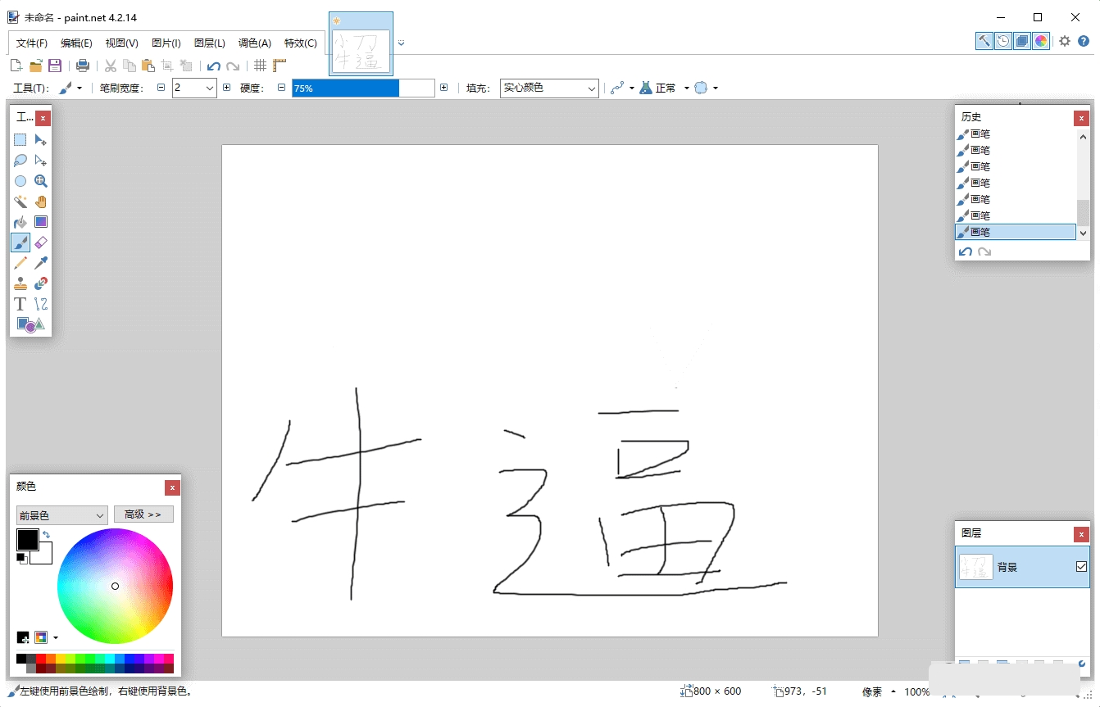
Task: Create a new image with the New icon
Action: 16,66
